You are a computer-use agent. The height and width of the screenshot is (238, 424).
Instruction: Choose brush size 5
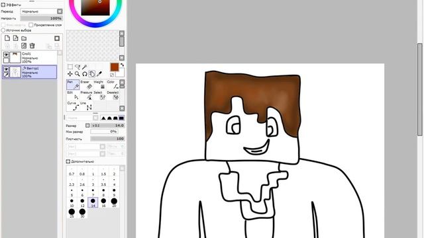[72, 192]
